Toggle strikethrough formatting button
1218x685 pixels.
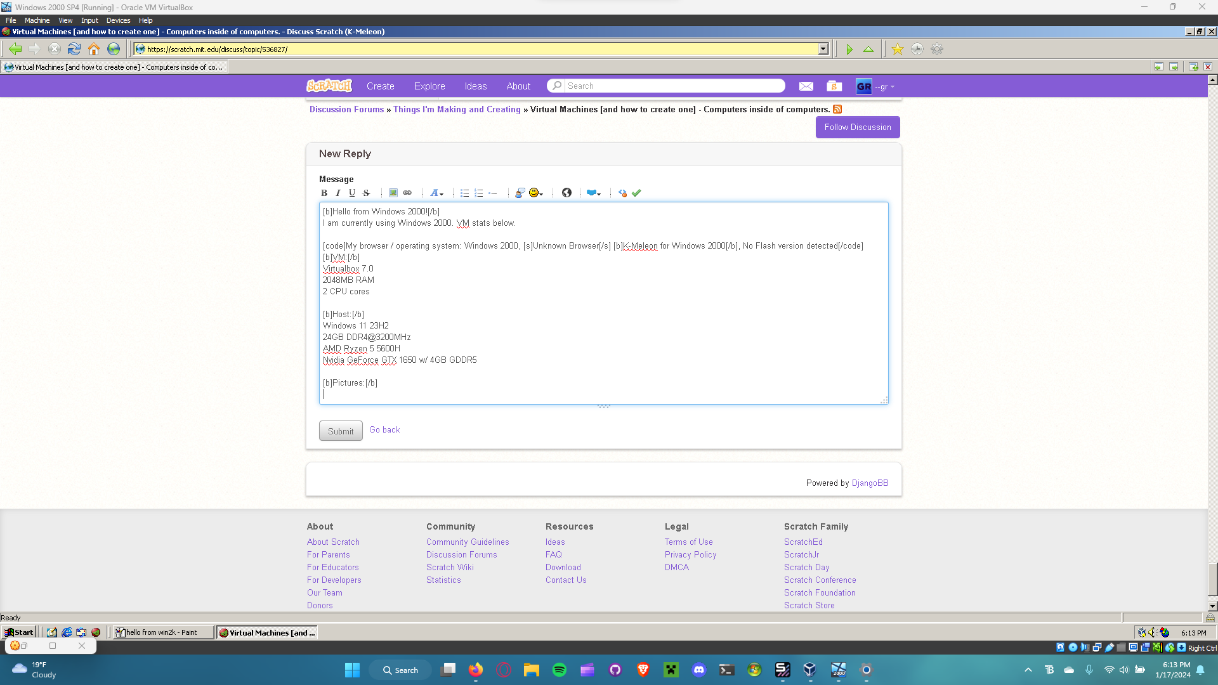(366, 193)
